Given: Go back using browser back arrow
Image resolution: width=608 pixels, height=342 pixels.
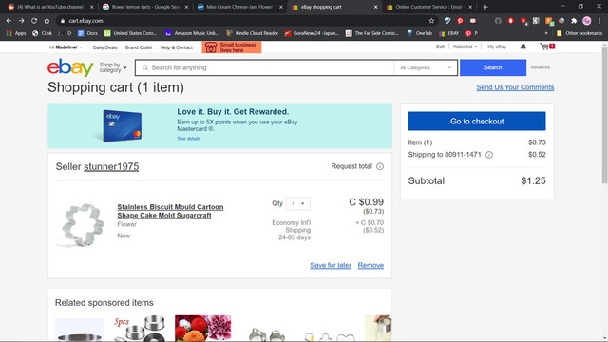Looking at the screenshot, I should click(x=9, y=21).
